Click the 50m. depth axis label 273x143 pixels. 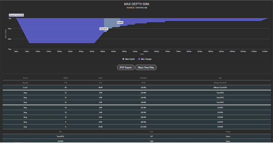[x=10, y=39]
